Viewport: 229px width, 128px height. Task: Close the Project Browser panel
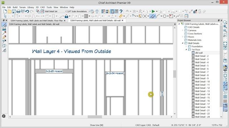pyautogui.click(x=221, y=21)
